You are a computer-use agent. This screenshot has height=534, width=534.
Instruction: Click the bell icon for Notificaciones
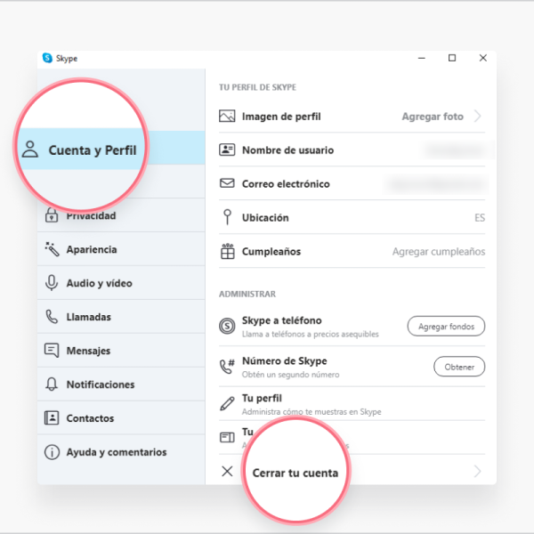[x=52, y=384]
